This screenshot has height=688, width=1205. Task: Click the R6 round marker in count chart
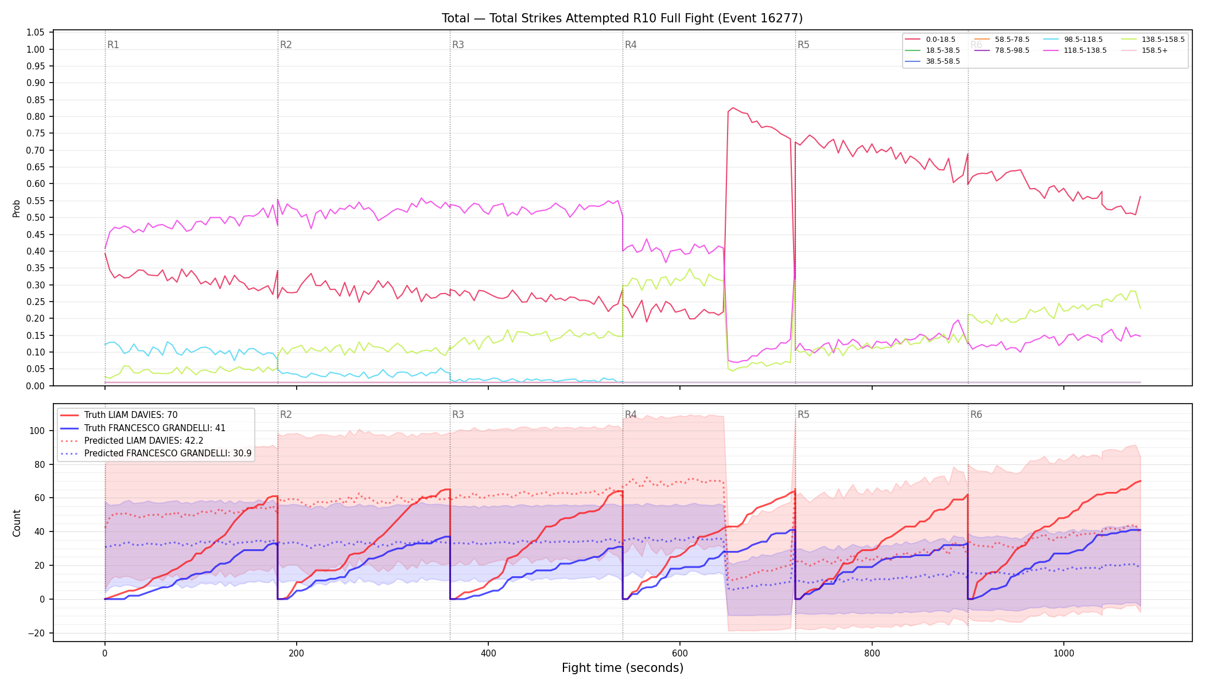pos(976,415)
